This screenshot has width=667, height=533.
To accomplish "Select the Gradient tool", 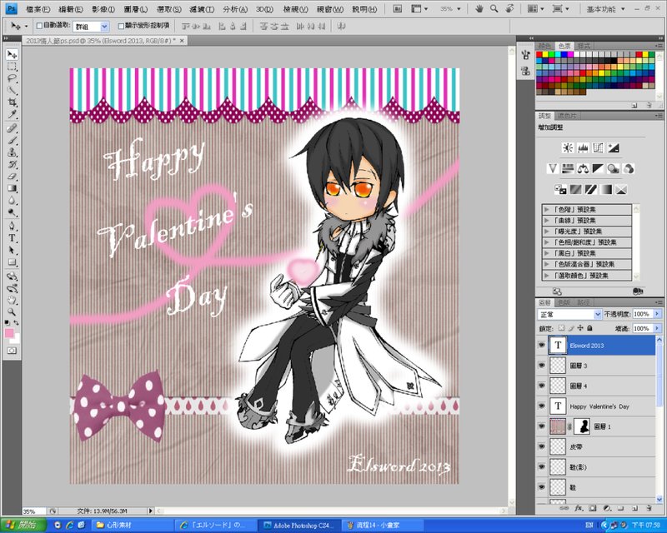I will 12,188.
